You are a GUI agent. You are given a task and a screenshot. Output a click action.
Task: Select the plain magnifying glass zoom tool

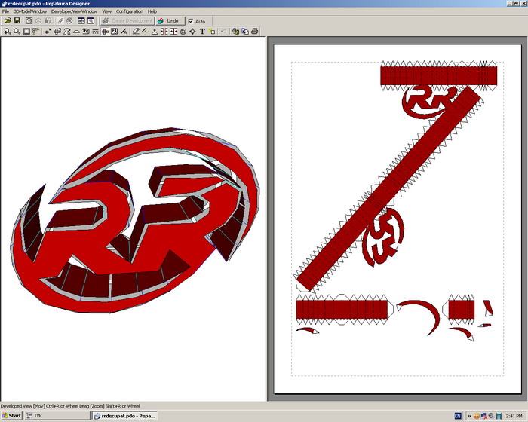click(x=17, y=32)
